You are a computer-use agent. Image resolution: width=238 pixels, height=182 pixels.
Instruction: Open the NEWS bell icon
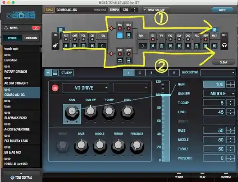tap(6, 28)
